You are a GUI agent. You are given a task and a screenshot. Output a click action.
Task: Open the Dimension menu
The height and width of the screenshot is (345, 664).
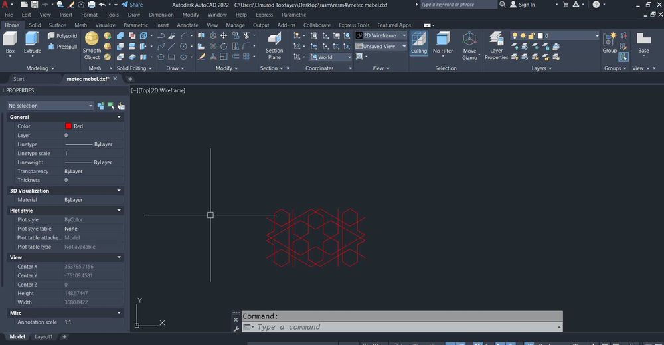(161, 15)
